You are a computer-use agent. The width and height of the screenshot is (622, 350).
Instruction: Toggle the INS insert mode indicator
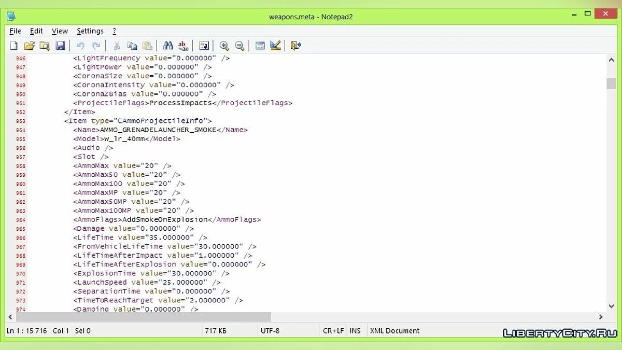click(x=355, y=331)
